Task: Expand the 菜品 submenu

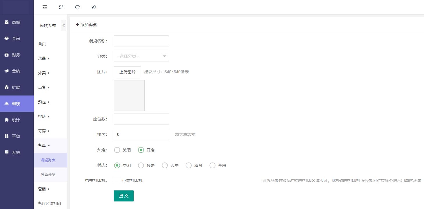Action: (44, 58)
